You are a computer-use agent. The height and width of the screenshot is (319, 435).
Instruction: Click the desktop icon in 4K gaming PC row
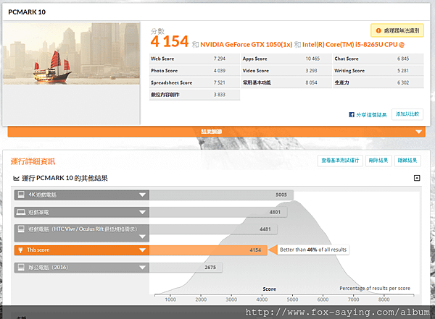(21, 195)
